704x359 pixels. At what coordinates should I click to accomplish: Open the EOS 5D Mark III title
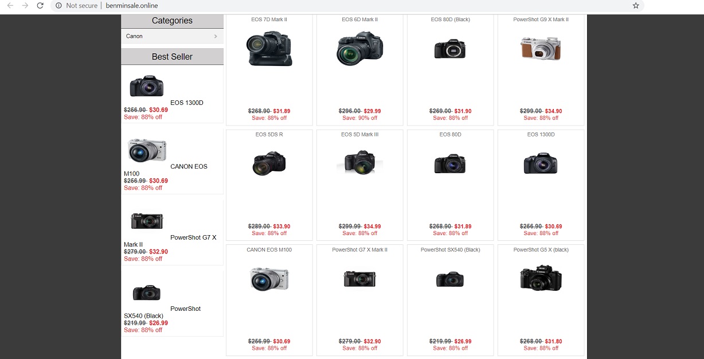[360, 135]
